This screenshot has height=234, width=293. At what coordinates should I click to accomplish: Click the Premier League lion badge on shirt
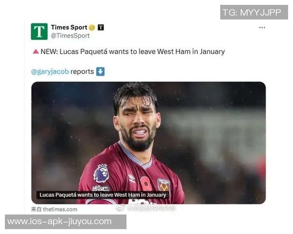click(x=101, y=174)
